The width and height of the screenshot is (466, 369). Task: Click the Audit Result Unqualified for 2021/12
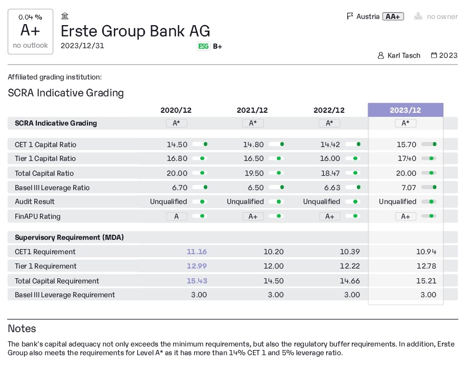coord(245,202)
